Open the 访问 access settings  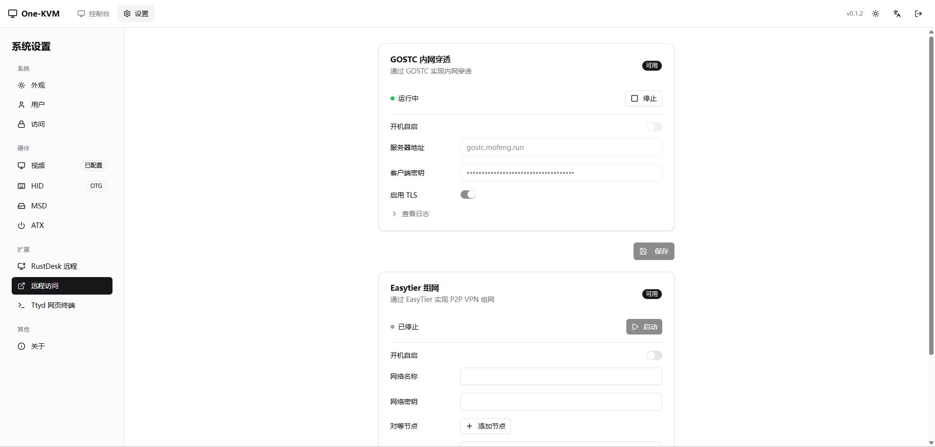pyautogui.click(x=38, y=124)
